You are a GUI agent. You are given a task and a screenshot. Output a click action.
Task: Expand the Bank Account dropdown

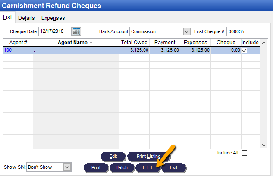pyautogui.click(x=187, y=31)
